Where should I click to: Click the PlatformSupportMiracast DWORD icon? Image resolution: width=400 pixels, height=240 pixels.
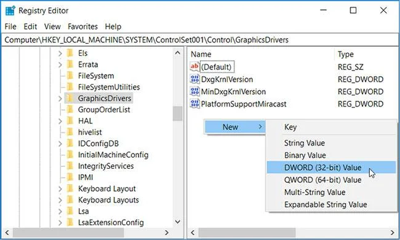pyautogui.click(x=194, y=104)
